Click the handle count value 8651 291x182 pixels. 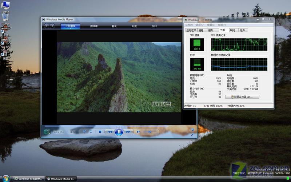click(x=256, y=78)
